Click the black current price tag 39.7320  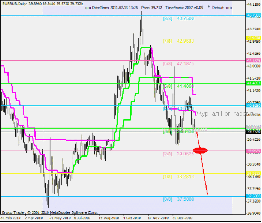point(254,132)
